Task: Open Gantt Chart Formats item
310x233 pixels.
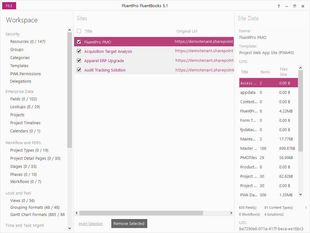Action: pos(38,215)
